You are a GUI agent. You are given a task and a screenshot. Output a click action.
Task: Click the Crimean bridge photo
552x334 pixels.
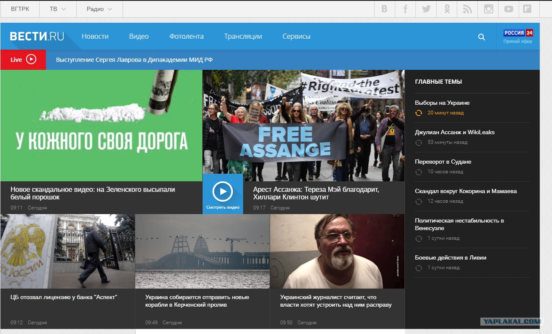(202, 251)
